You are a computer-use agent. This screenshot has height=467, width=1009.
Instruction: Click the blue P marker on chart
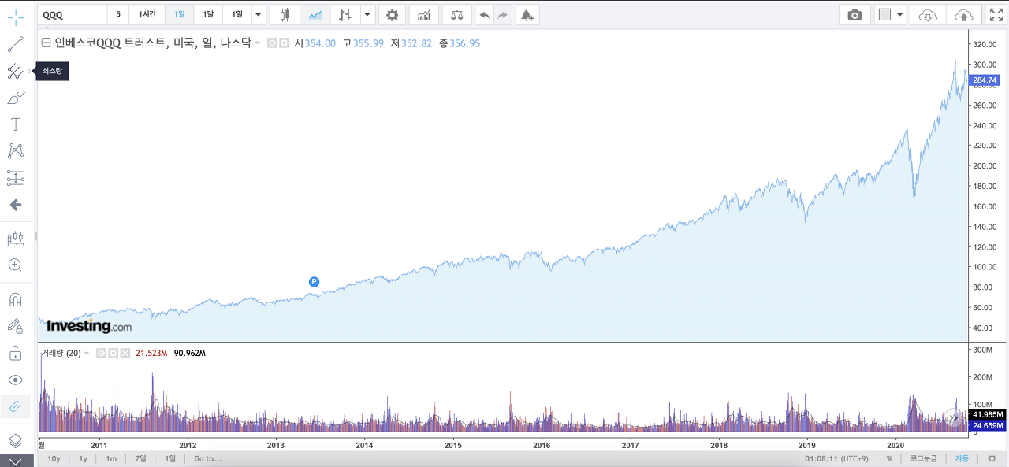coord(314,281)
